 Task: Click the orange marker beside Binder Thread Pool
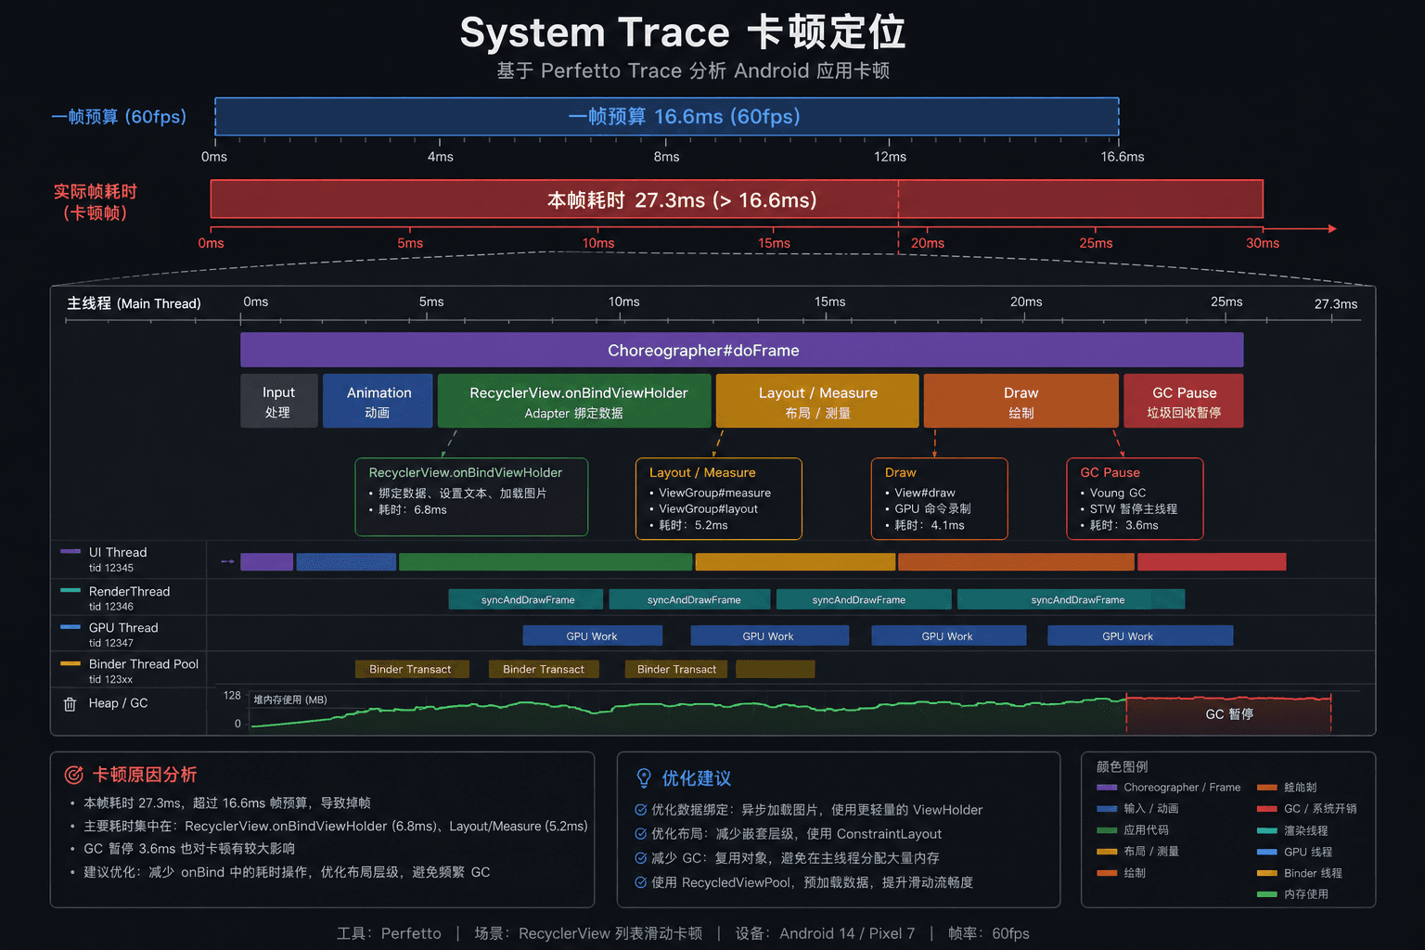pyautogui.click(x=71, y=663)
